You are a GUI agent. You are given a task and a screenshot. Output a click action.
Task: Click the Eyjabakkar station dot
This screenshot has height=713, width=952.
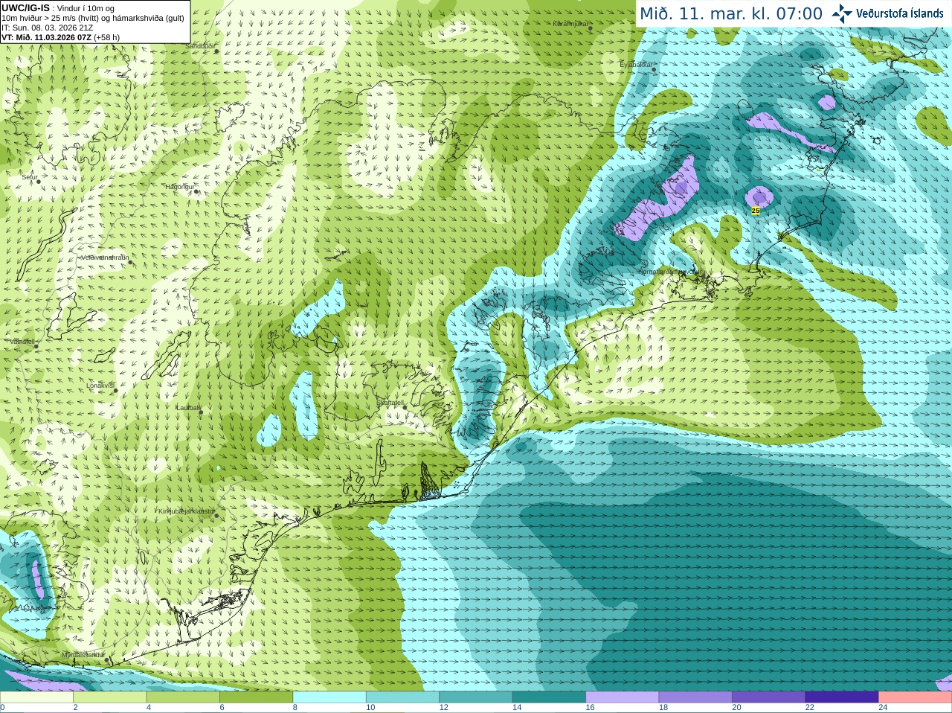tap(654, 69)
